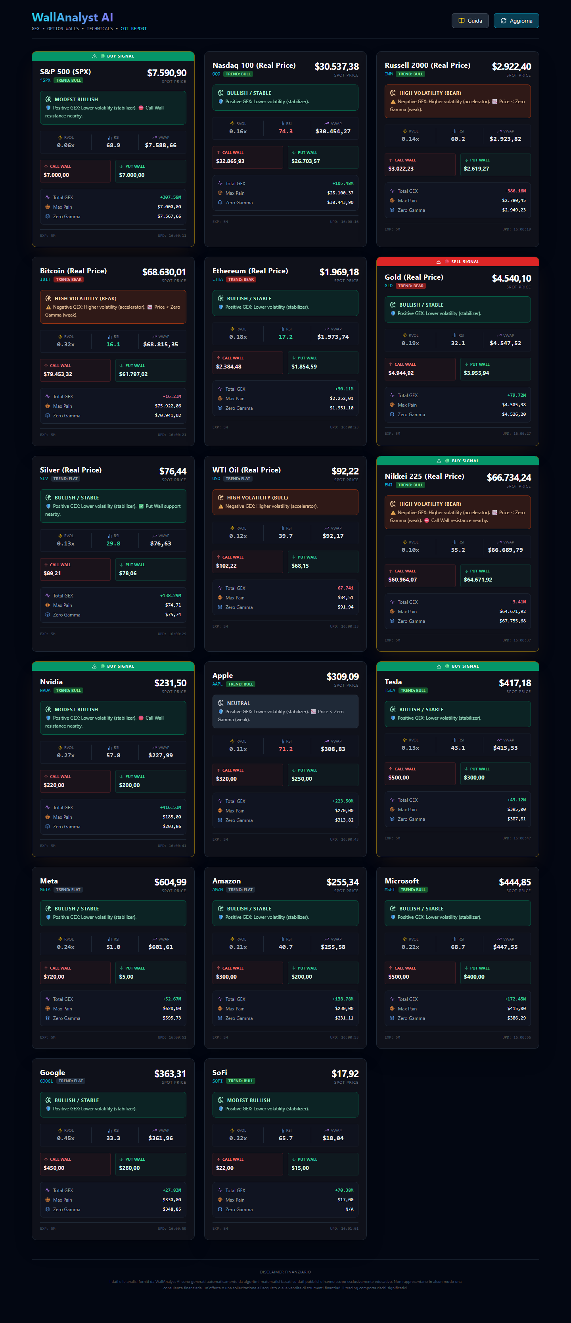
Task: Click the green check icon before Silver Put Wall support
Action: coord(141,507)
